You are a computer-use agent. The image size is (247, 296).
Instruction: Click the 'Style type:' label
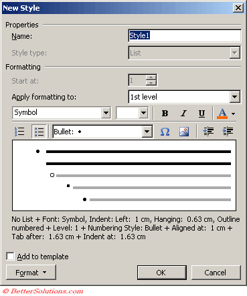[x=29, y=53]
